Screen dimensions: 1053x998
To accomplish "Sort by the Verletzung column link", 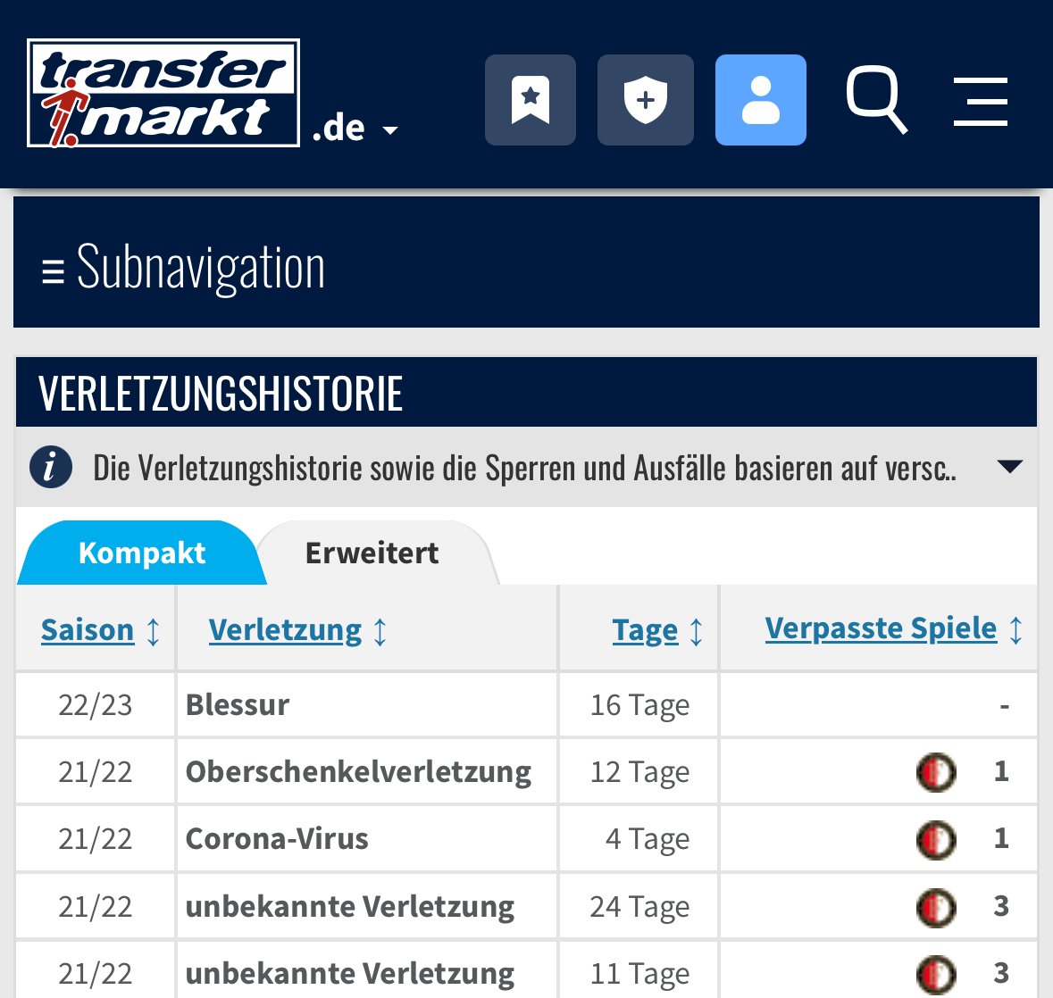I will [285, 629].
